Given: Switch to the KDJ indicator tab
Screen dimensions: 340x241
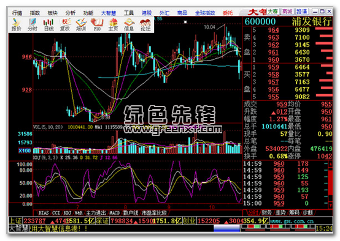Looking at the screenshot, I should tap(68, 213).
